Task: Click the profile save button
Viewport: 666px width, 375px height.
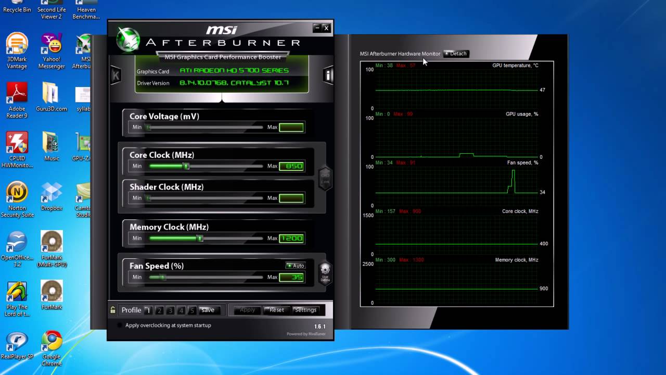Action: (208, 310)
